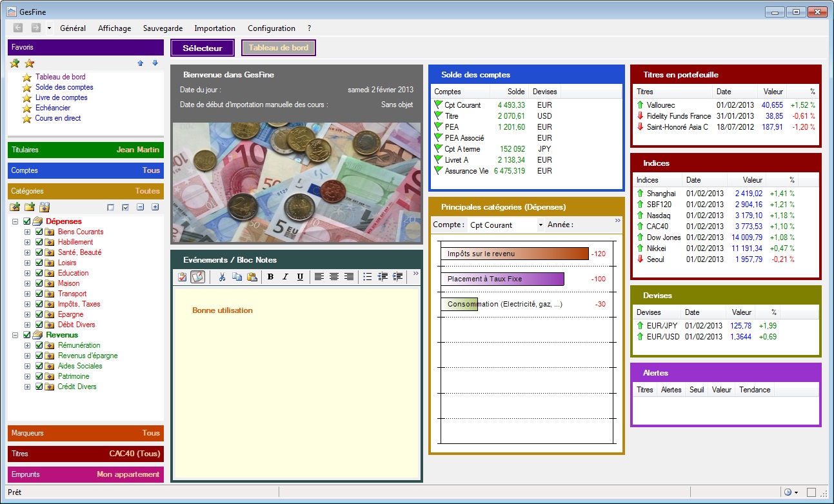
Task: Toggle the Revenus category checkbox
Action: (27, 335)
